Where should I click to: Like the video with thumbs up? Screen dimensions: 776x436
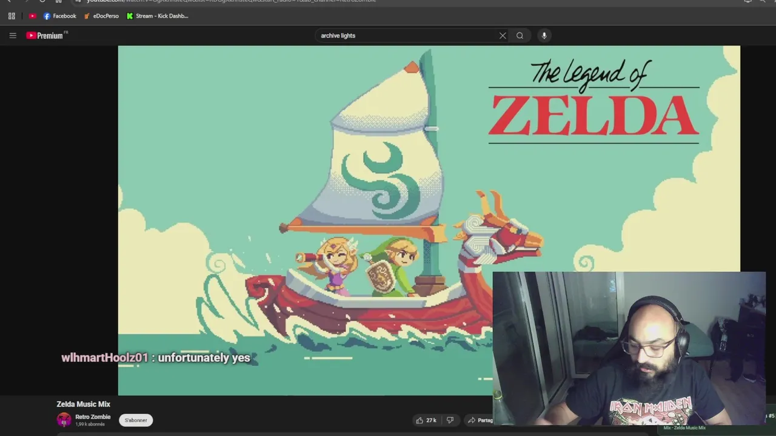click(x=426, y=420)
